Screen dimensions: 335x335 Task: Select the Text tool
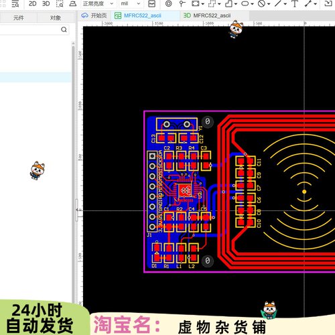tap(295, 3)
